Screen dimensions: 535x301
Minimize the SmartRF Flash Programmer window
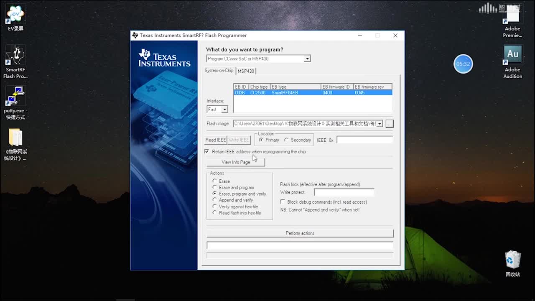click(360, 36)
